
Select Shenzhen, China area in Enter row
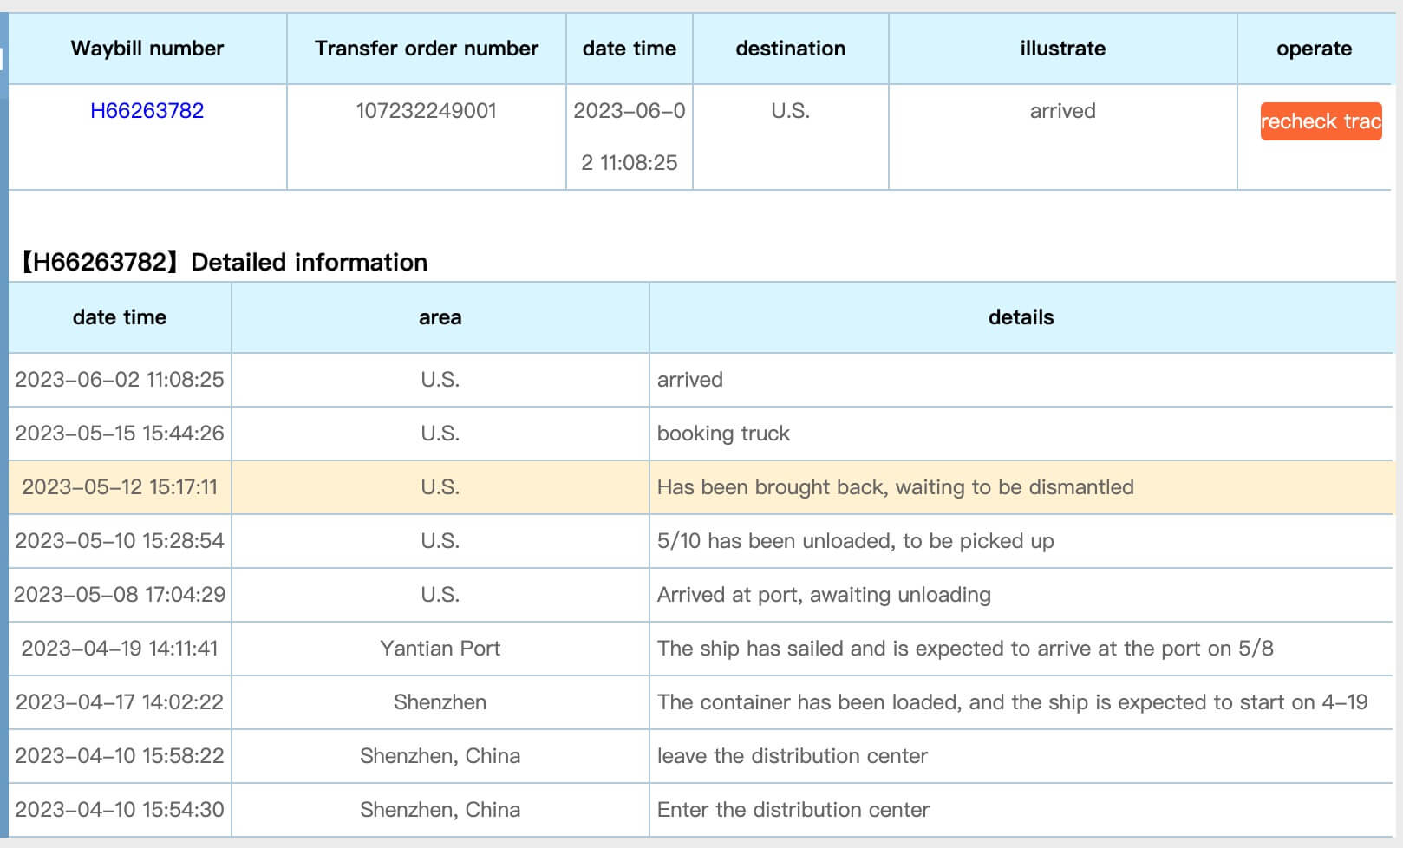(440, 810)
